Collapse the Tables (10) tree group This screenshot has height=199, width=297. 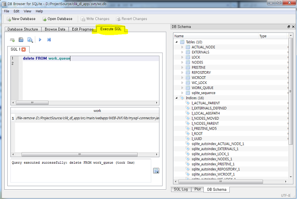(177, 42)
